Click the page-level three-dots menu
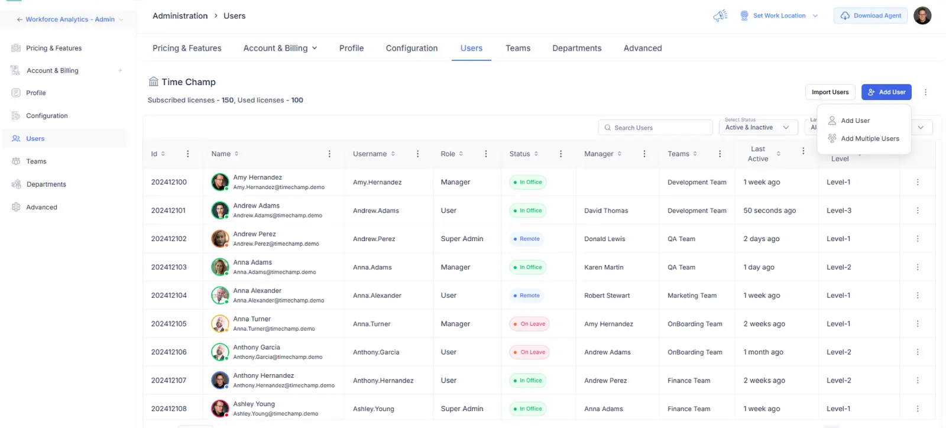Viewport: 946px width, 428px height. pos(925,92)
